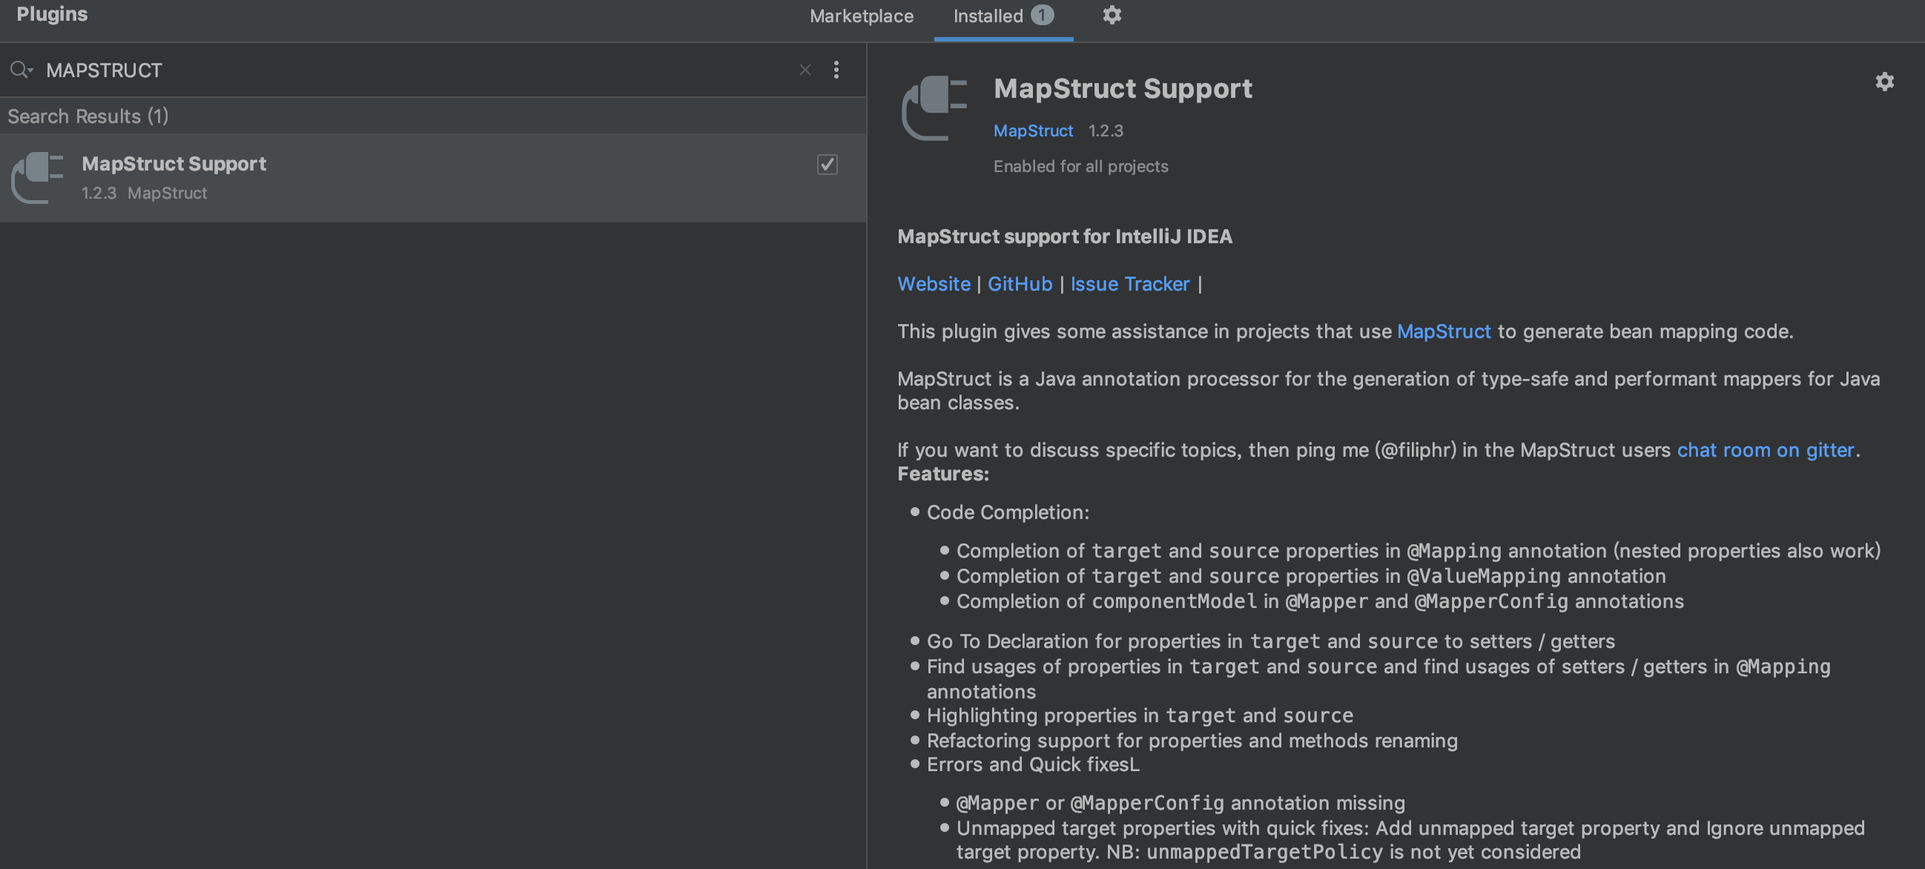
Task: Switch to the Marketplace tab
Action: click(861, 17)
